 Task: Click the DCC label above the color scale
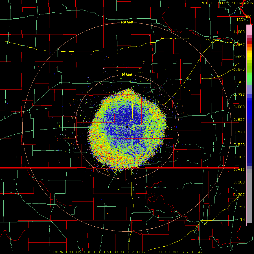[248, 17]
